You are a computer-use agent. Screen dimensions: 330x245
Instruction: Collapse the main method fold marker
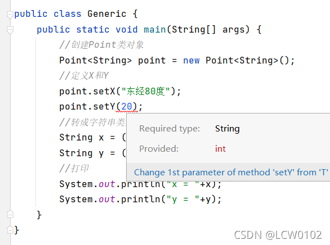[x=10, y=30]
